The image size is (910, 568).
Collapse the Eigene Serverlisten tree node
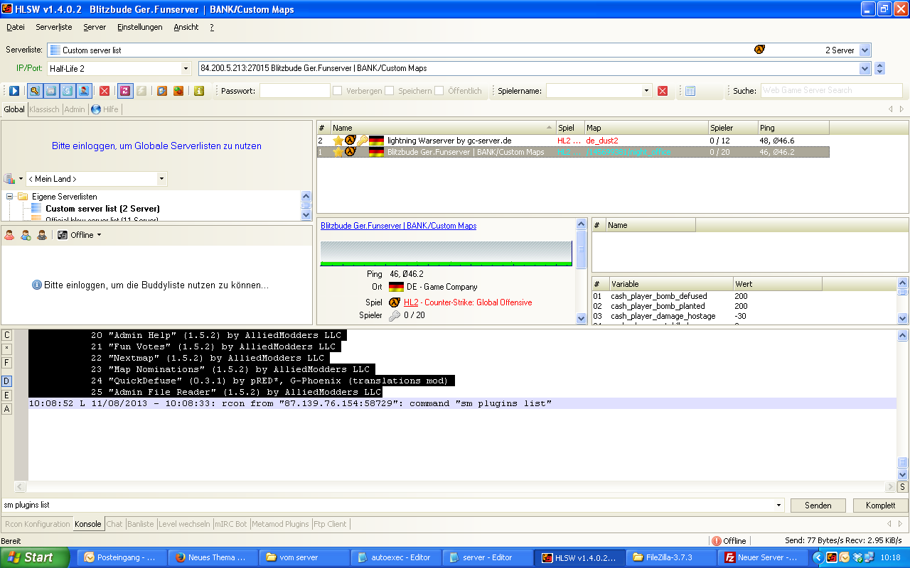[x=11, y=197]
